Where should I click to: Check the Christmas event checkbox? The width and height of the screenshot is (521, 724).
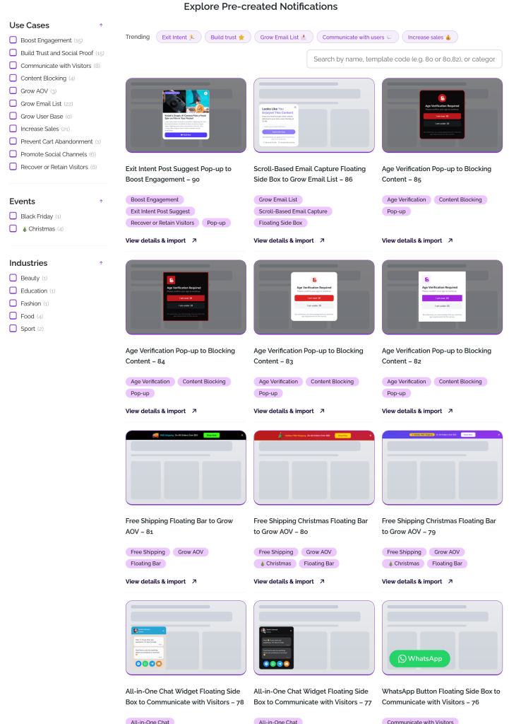click(13, 228)
